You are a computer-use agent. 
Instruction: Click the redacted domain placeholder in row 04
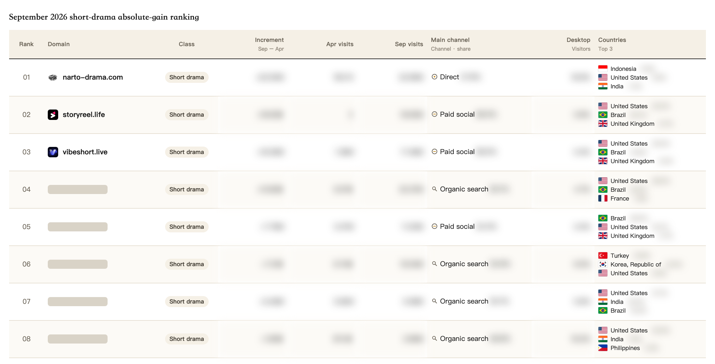(x=78, y=189)
